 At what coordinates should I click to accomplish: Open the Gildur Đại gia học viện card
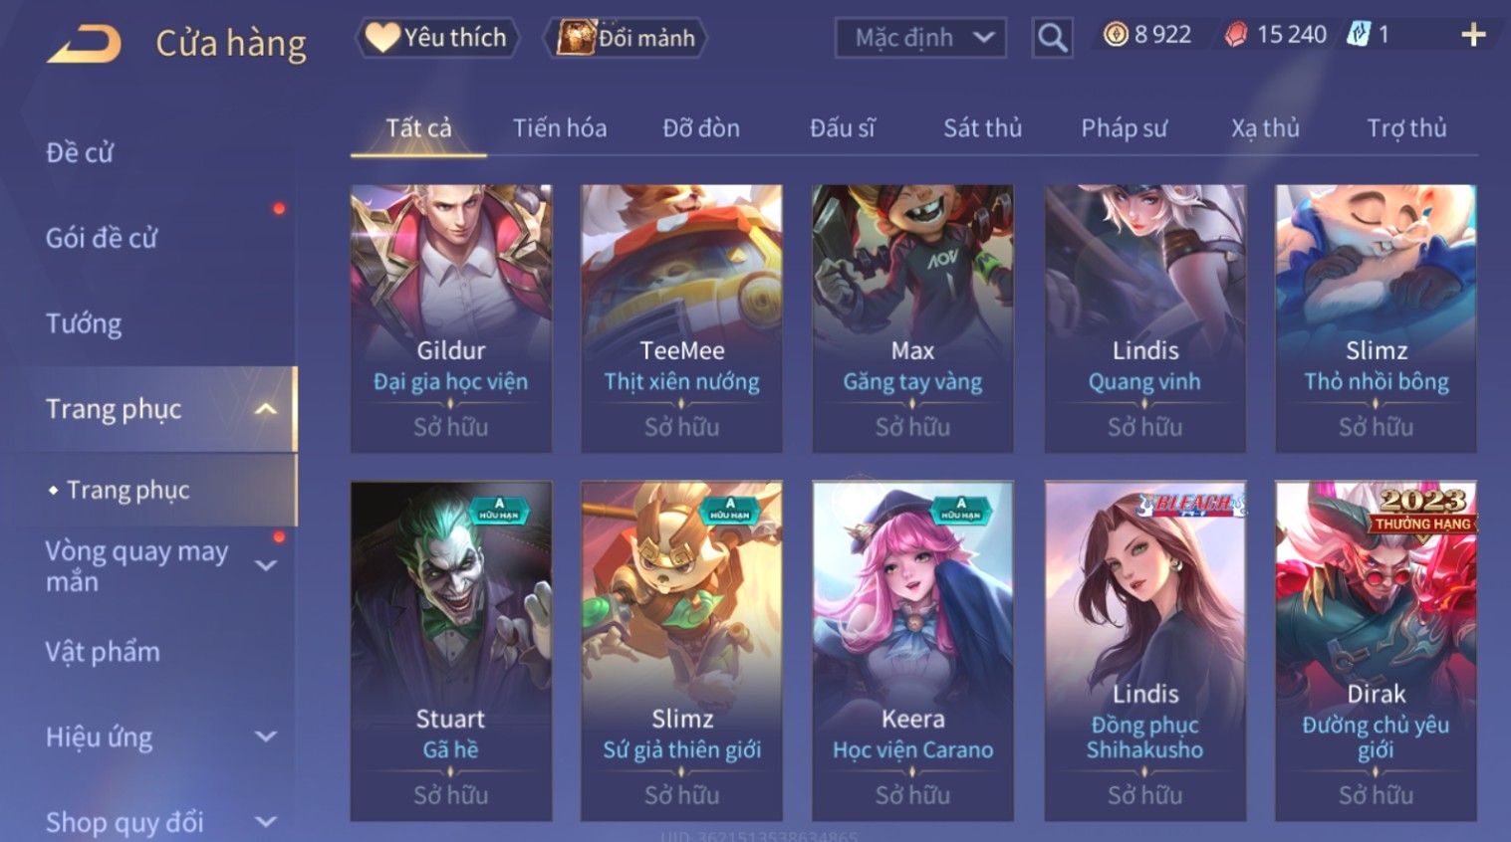click(451, 318)
